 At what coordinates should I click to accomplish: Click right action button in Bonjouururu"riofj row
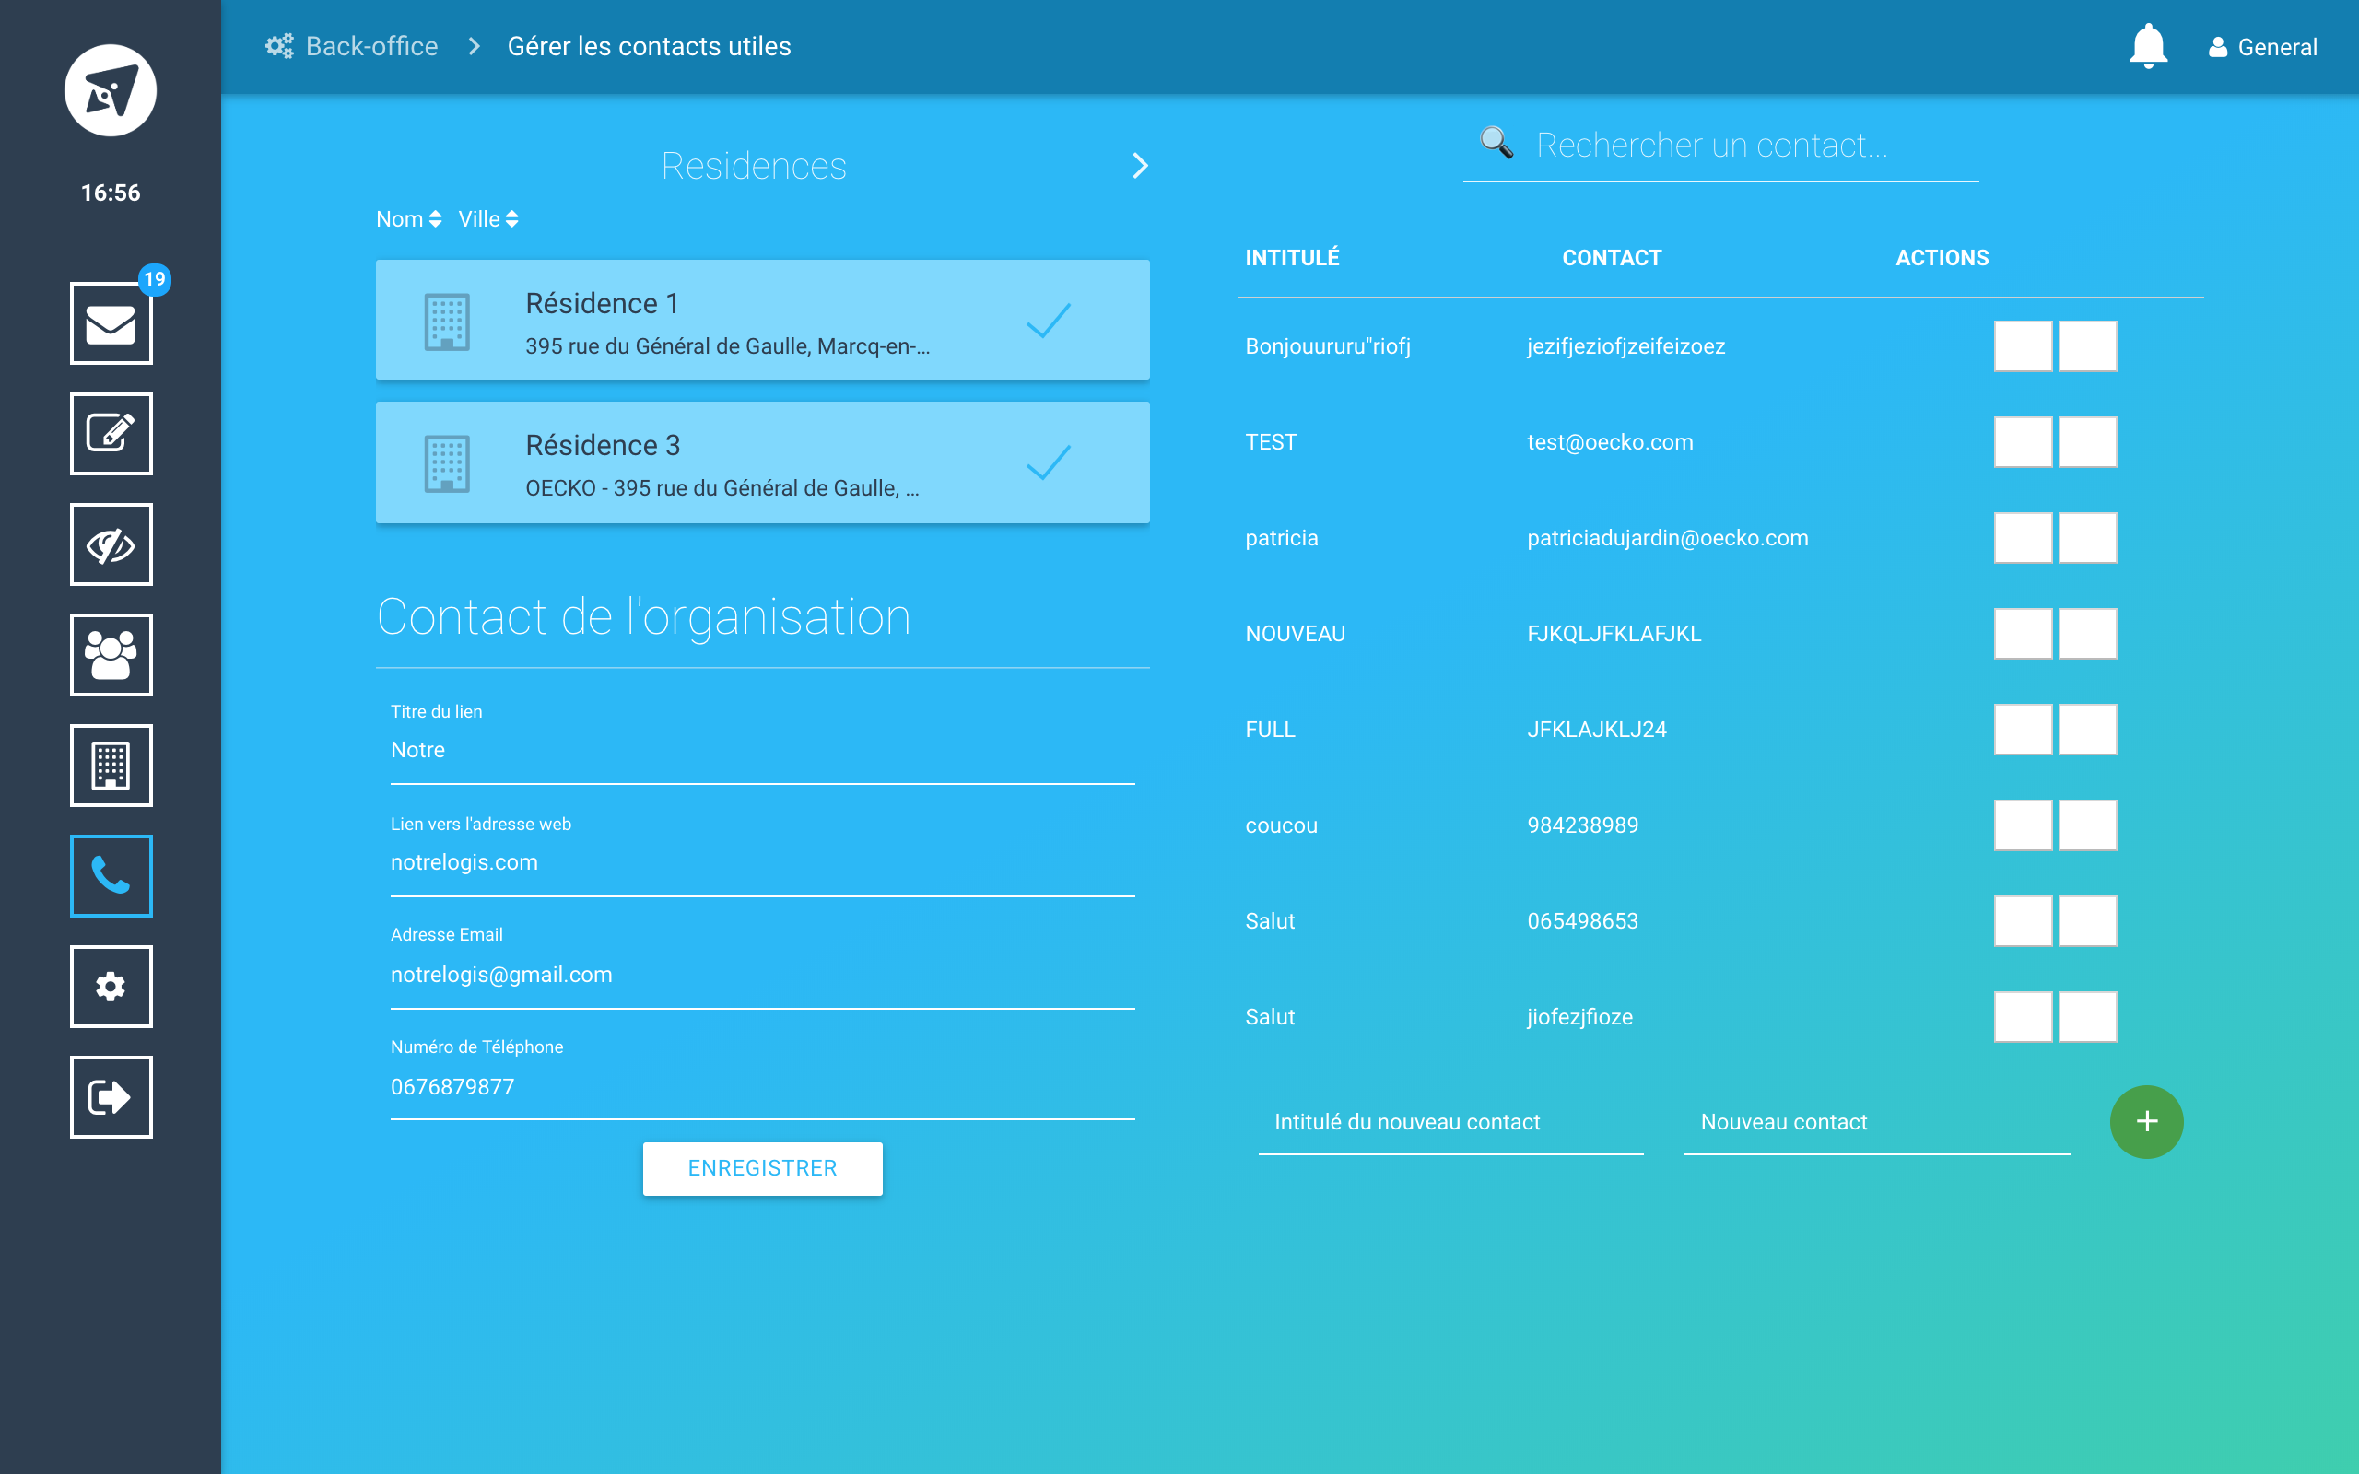[2087, 346]
